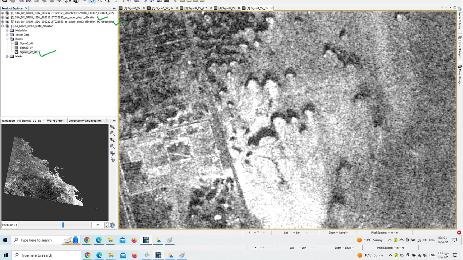Open the Layer Manager side panel
The image size is (463, 260).
[x=460, y=47]
